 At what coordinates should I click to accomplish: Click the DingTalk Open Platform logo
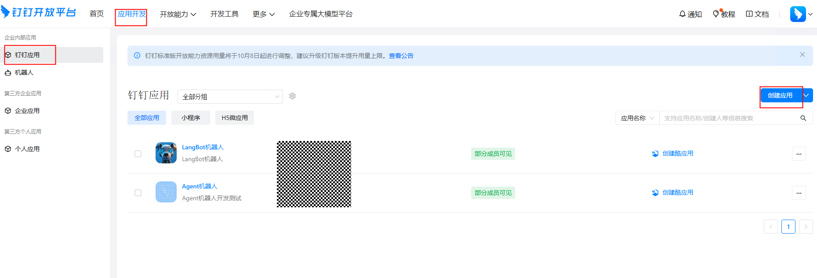coord(39,12)
